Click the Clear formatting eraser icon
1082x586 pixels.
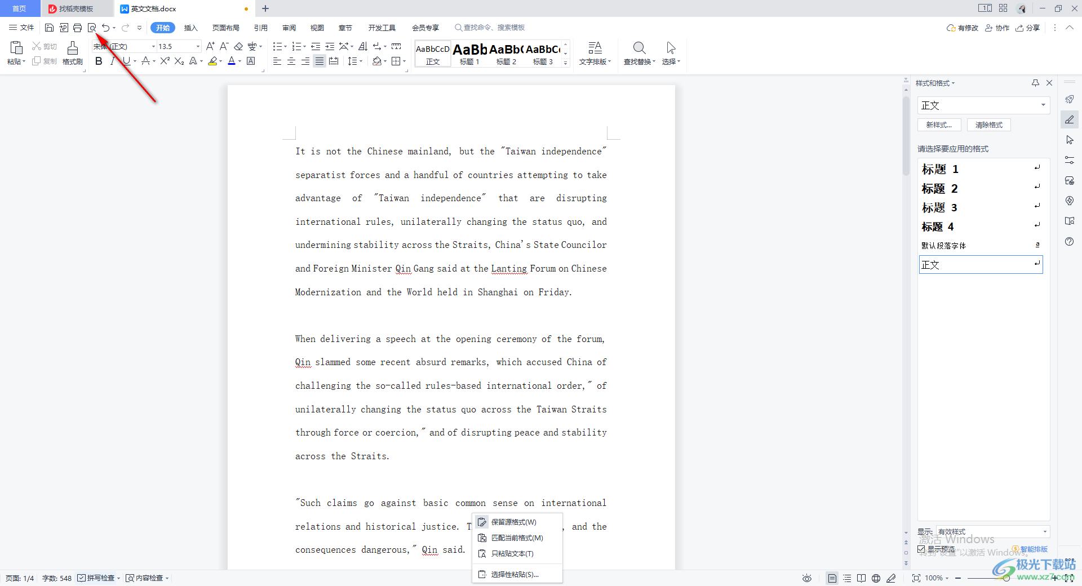pos(238,46)
